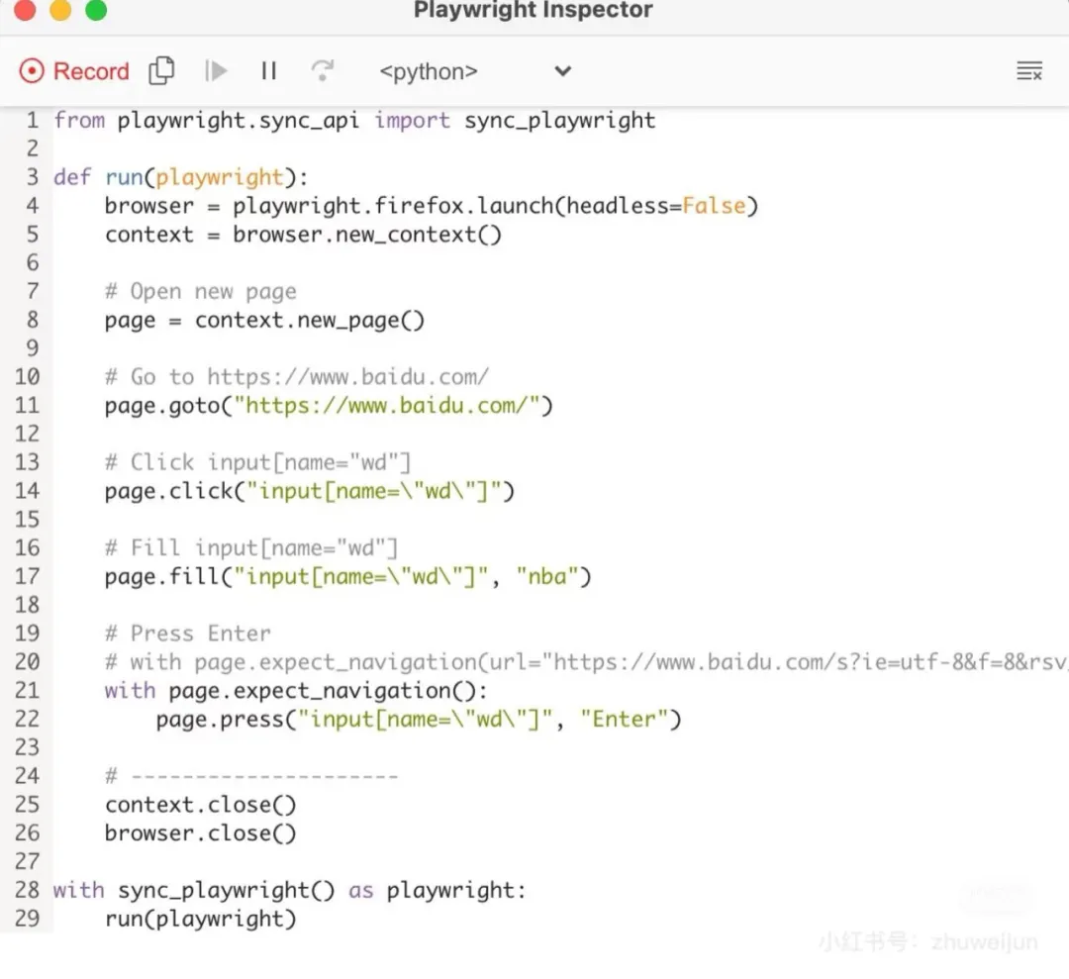Open the <python> target language dropdown

point(474,71)
